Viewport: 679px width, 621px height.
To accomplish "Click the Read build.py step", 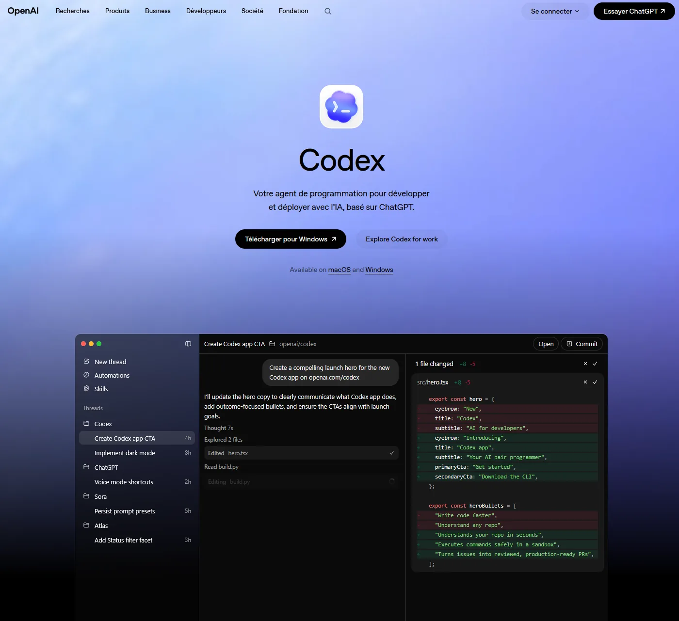I will pyautogui.click(x=221, y=467).
